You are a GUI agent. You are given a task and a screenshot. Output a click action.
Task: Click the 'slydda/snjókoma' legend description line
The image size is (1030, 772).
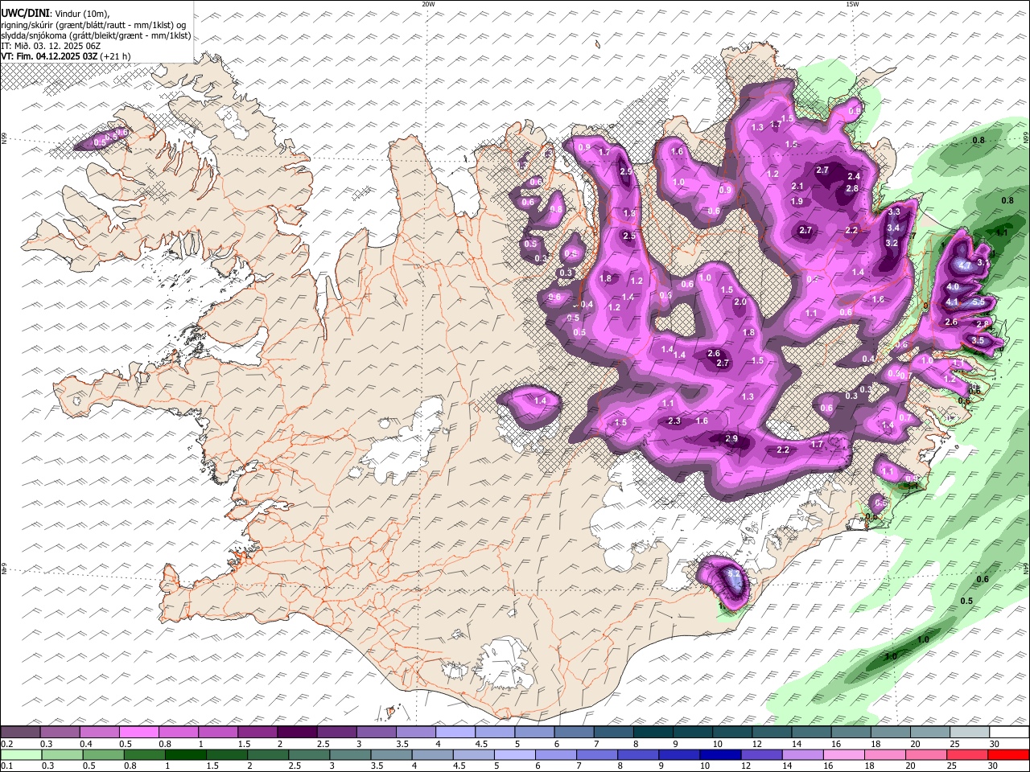click(96, 35)
